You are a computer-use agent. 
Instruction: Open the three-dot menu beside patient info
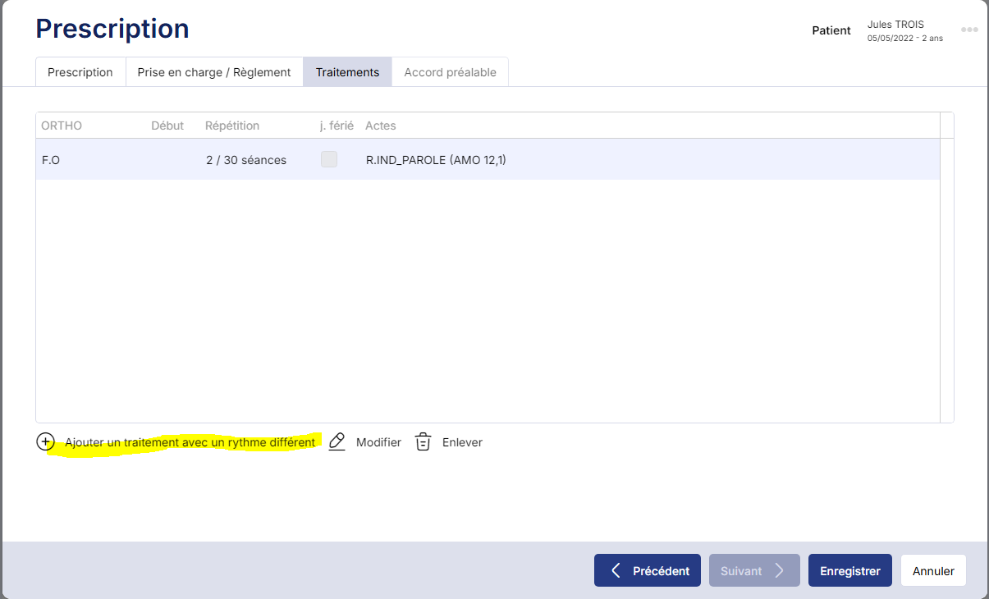(969, 30)
